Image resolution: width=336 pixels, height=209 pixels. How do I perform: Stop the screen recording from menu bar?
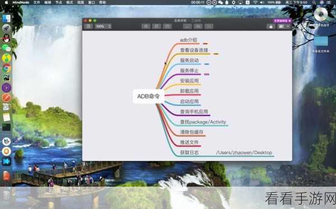click(214, 3)
